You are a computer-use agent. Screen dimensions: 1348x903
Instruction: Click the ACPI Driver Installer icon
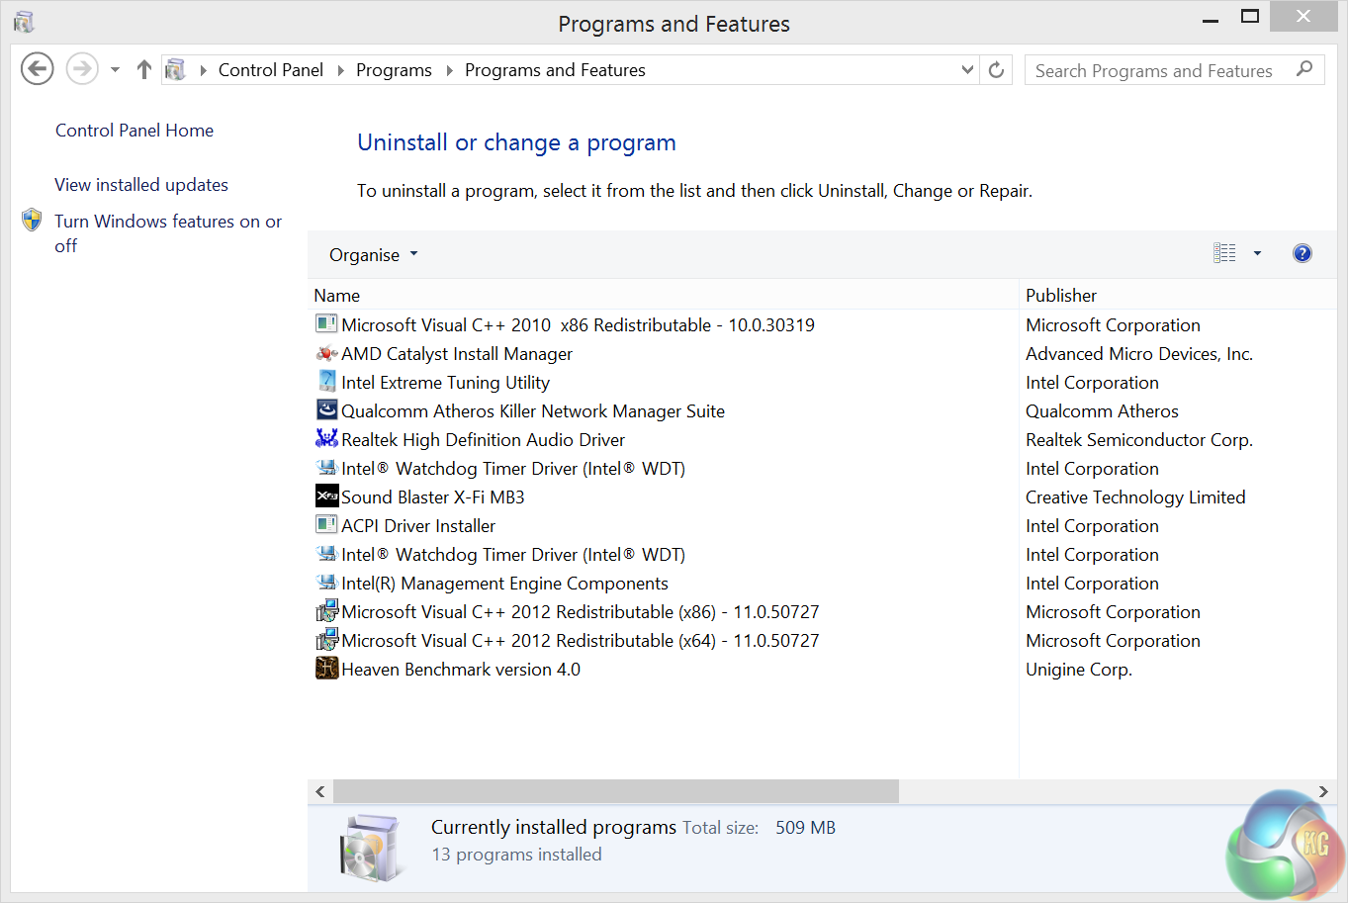pyautogui.click(x=326, y=524)
